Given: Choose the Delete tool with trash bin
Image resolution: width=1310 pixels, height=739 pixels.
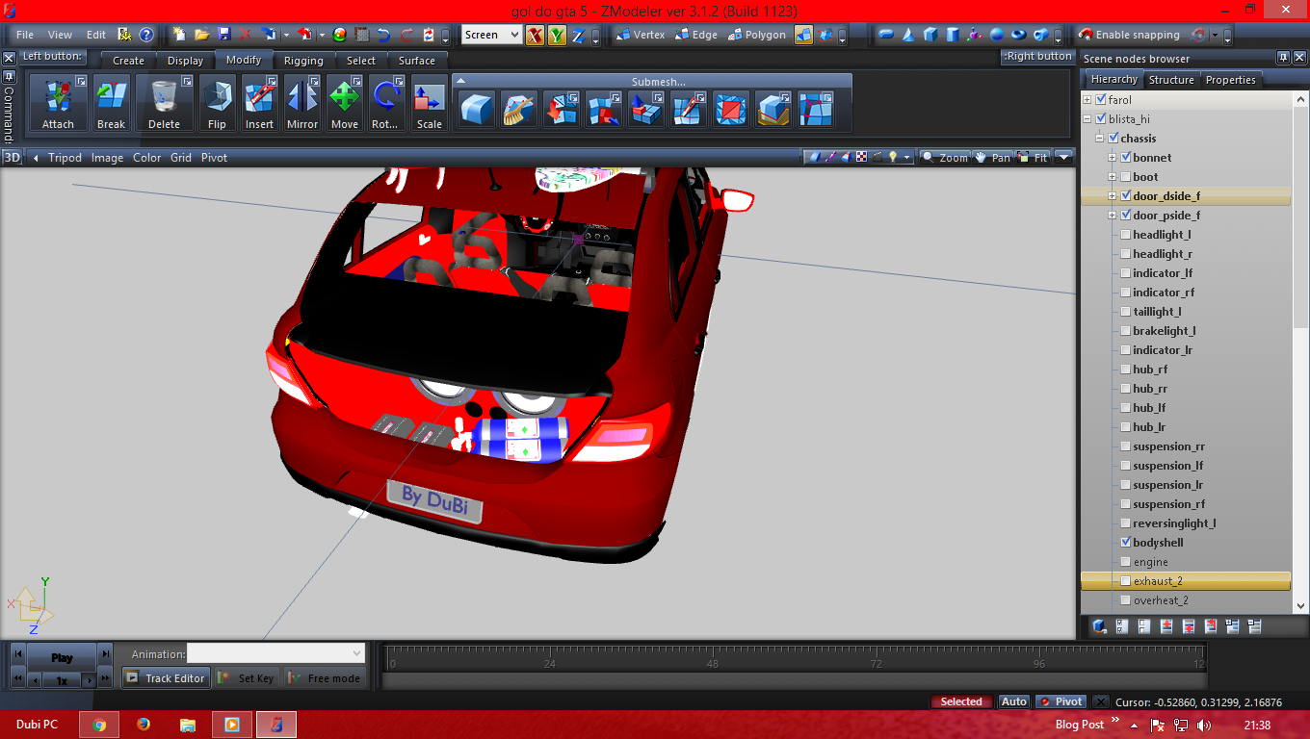Looking at the screenshot, I should pos(164,103).
